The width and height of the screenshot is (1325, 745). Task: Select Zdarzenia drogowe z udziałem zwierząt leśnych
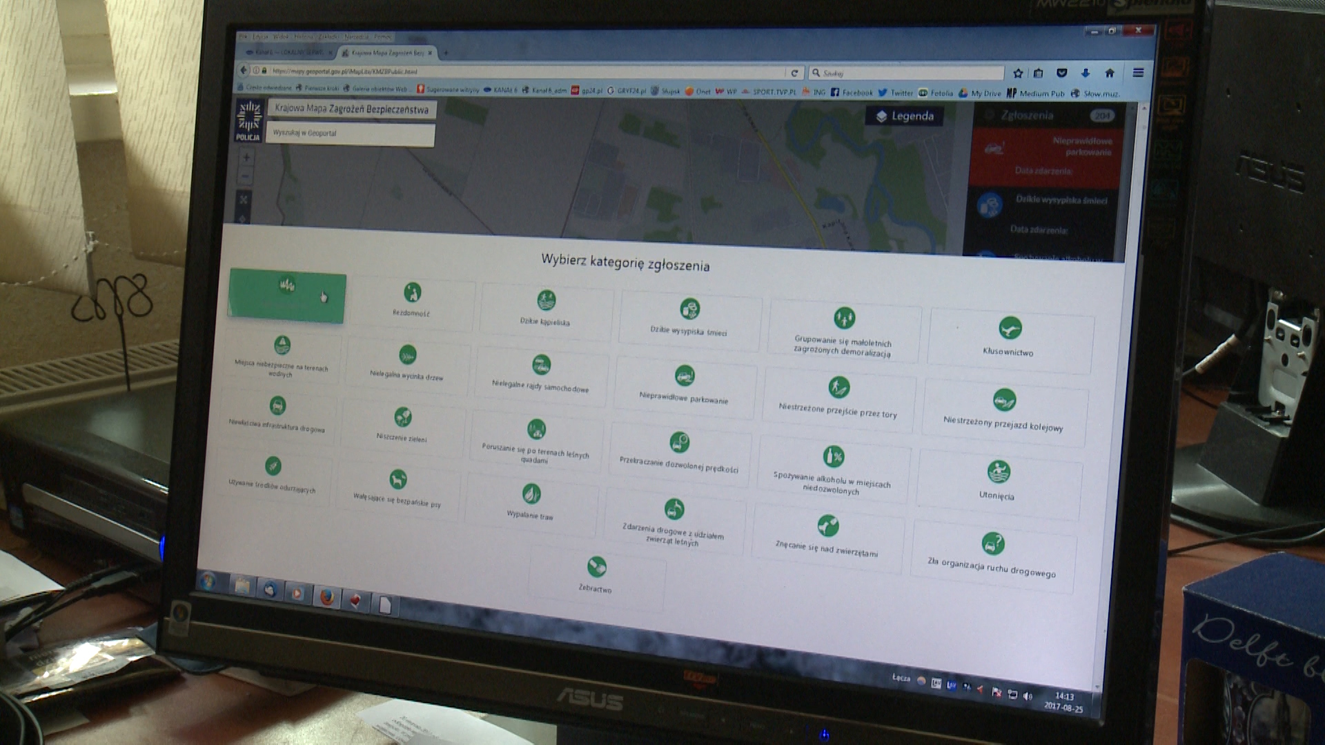point(674,521)
